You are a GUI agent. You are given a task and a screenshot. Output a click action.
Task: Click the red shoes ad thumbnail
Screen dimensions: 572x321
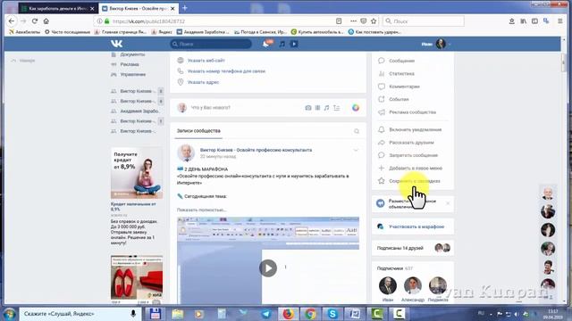coord(137,277)
